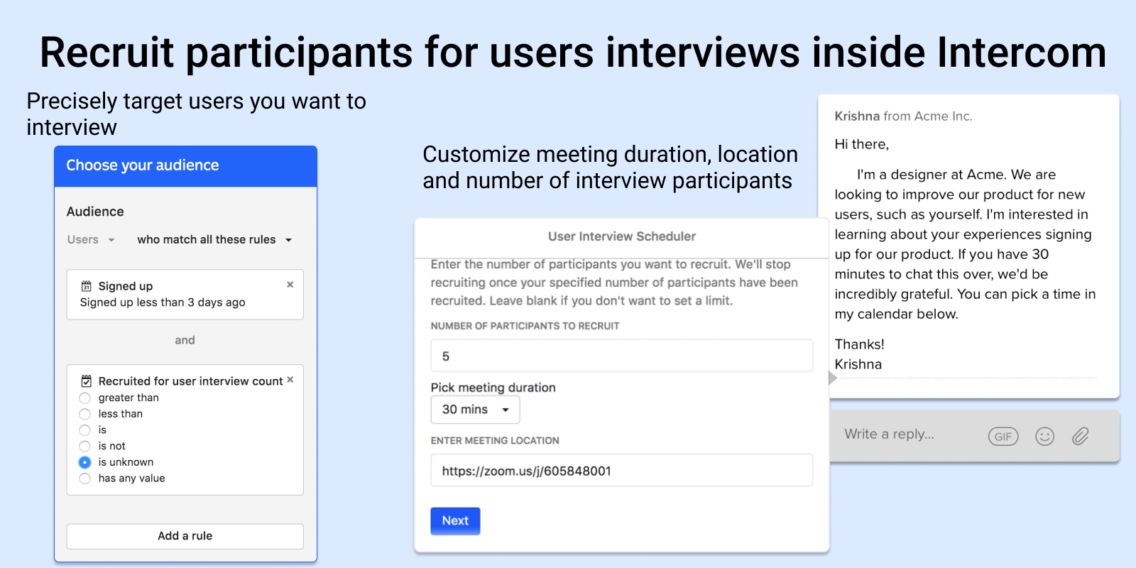Viewport: 1136px width, 568px height.
Task: Open 'who match all these rules' dropdown
Action: point(214,240)
